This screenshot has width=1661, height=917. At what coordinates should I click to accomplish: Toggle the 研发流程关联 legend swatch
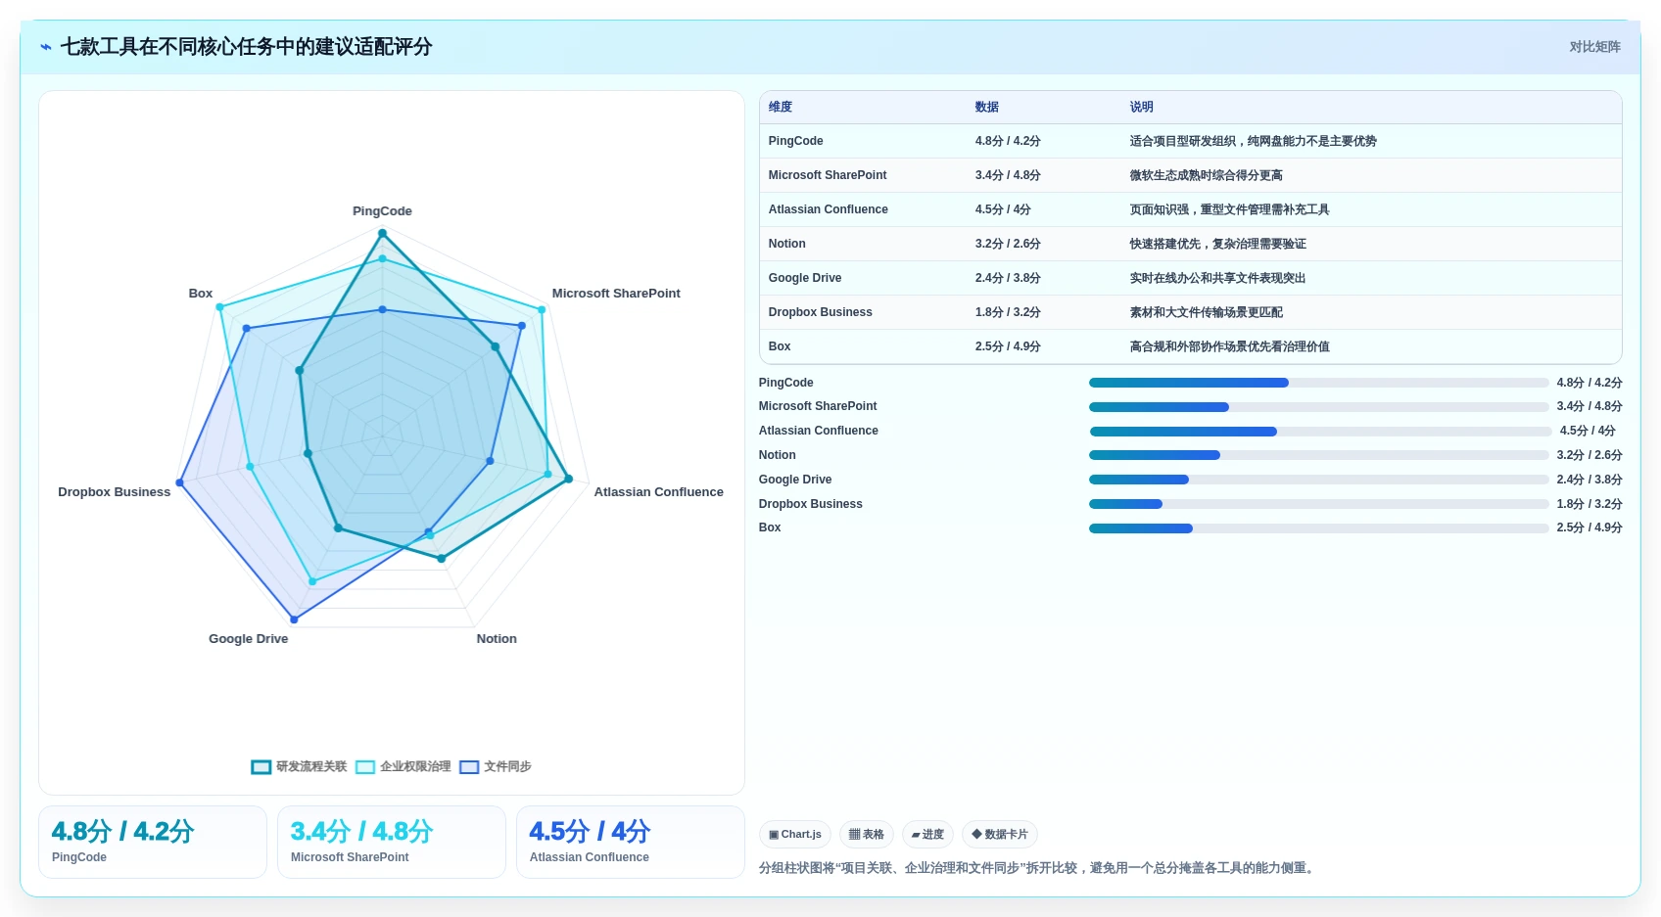click(261, 767)
